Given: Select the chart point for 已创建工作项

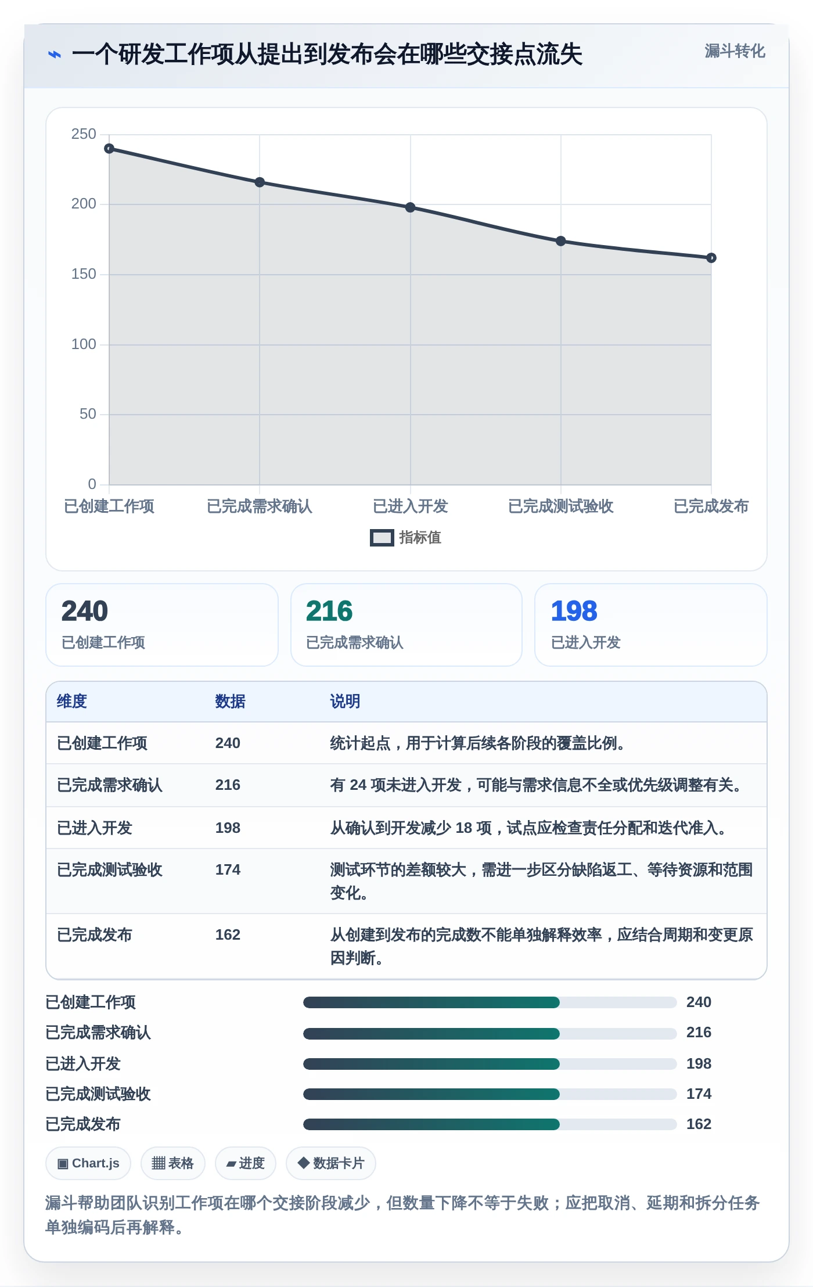Looking at the screenshot, I should click(x=109, y=149).
